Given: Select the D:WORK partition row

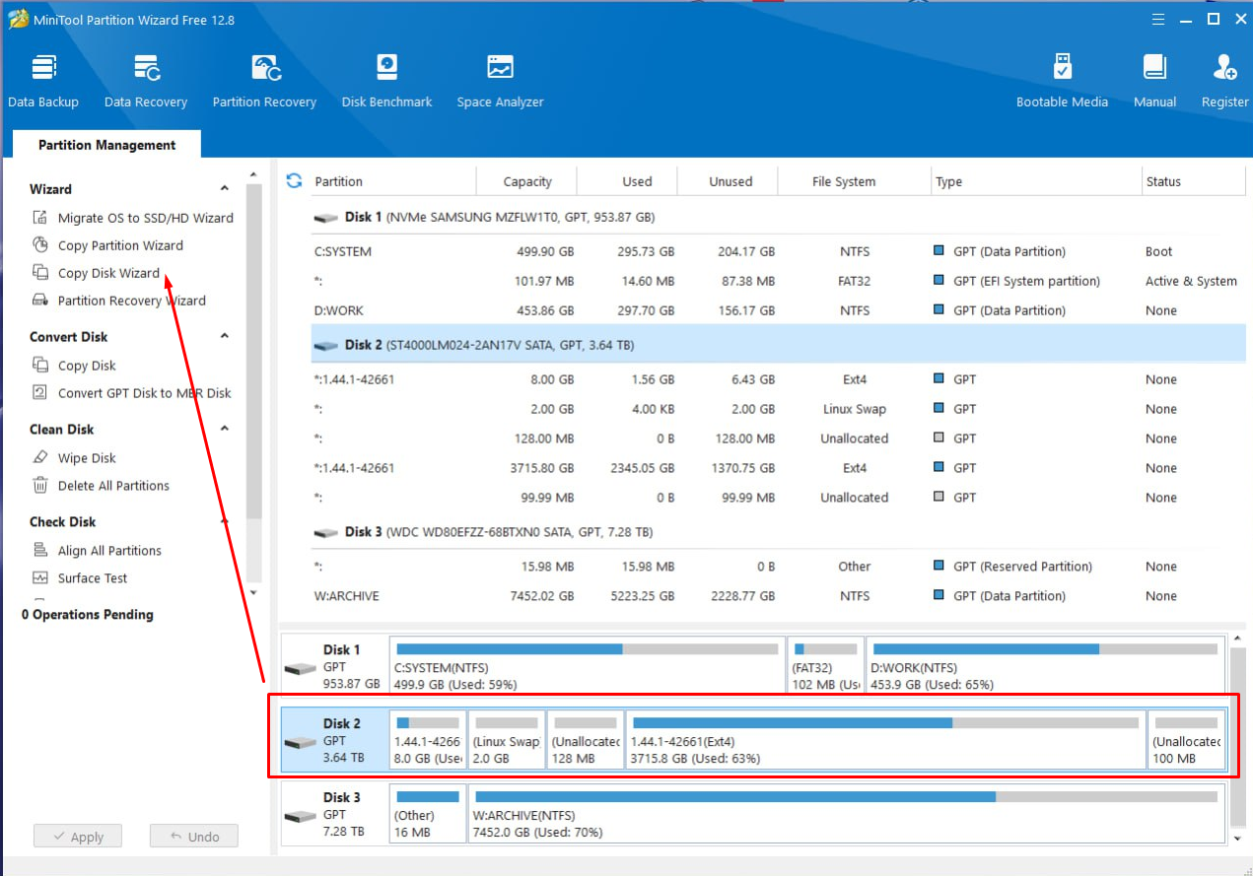Looking at the screenshot, I should pyautogui.click(x=777, y=310).
